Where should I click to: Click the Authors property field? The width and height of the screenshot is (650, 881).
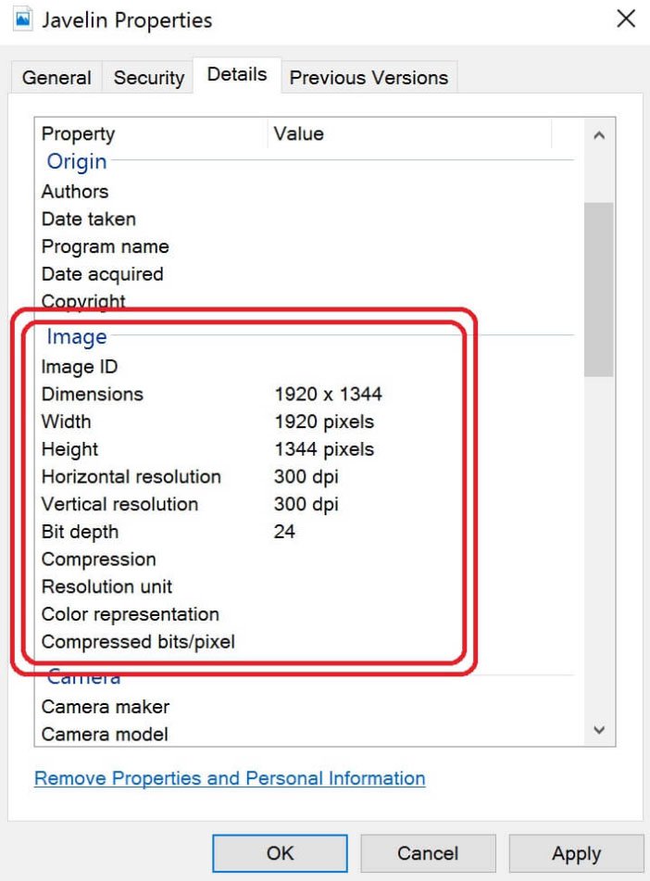(75, 192)
